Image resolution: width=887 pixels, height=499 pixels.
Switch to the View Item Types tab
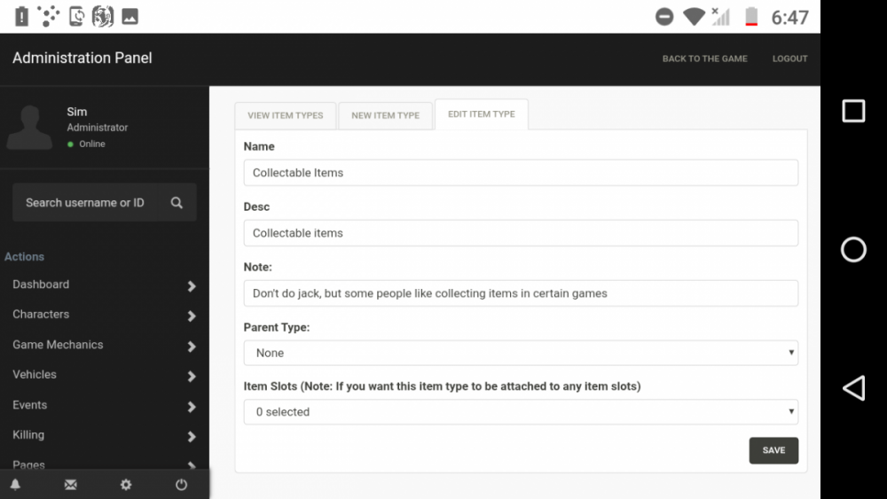pos(285,115)
